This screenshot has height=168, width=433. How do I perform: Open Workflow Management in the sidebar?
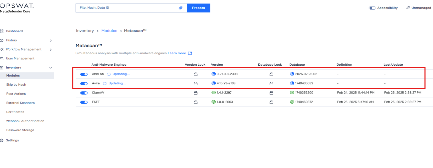24,49
